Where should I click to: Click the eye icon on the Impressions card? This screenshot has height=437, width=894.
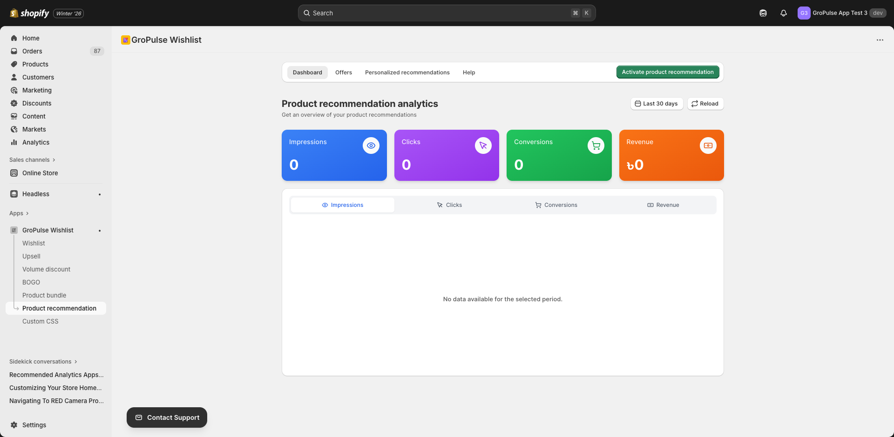tap(371, 145)
